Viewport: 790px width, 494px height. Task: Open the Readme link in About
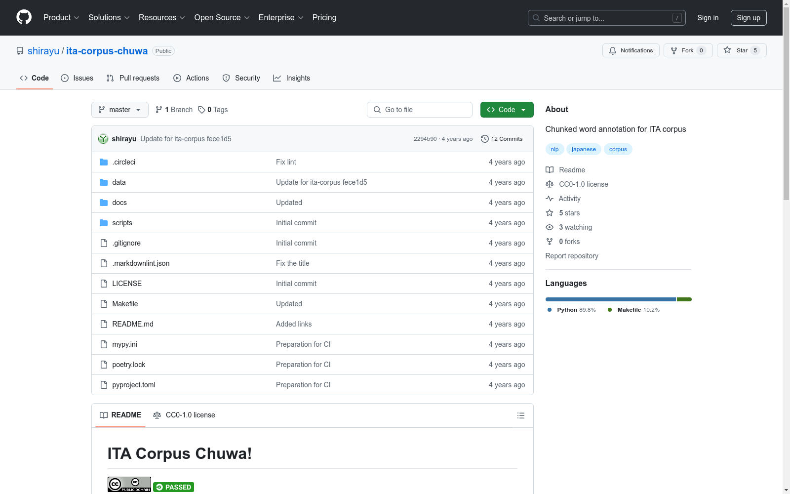coord(565,170)
